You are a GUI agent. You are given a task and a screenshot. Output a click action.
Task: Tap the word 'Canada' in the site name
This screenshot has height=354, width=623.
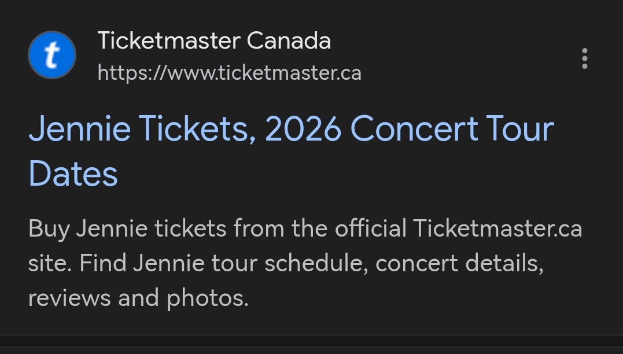click(x=288, y=41)
